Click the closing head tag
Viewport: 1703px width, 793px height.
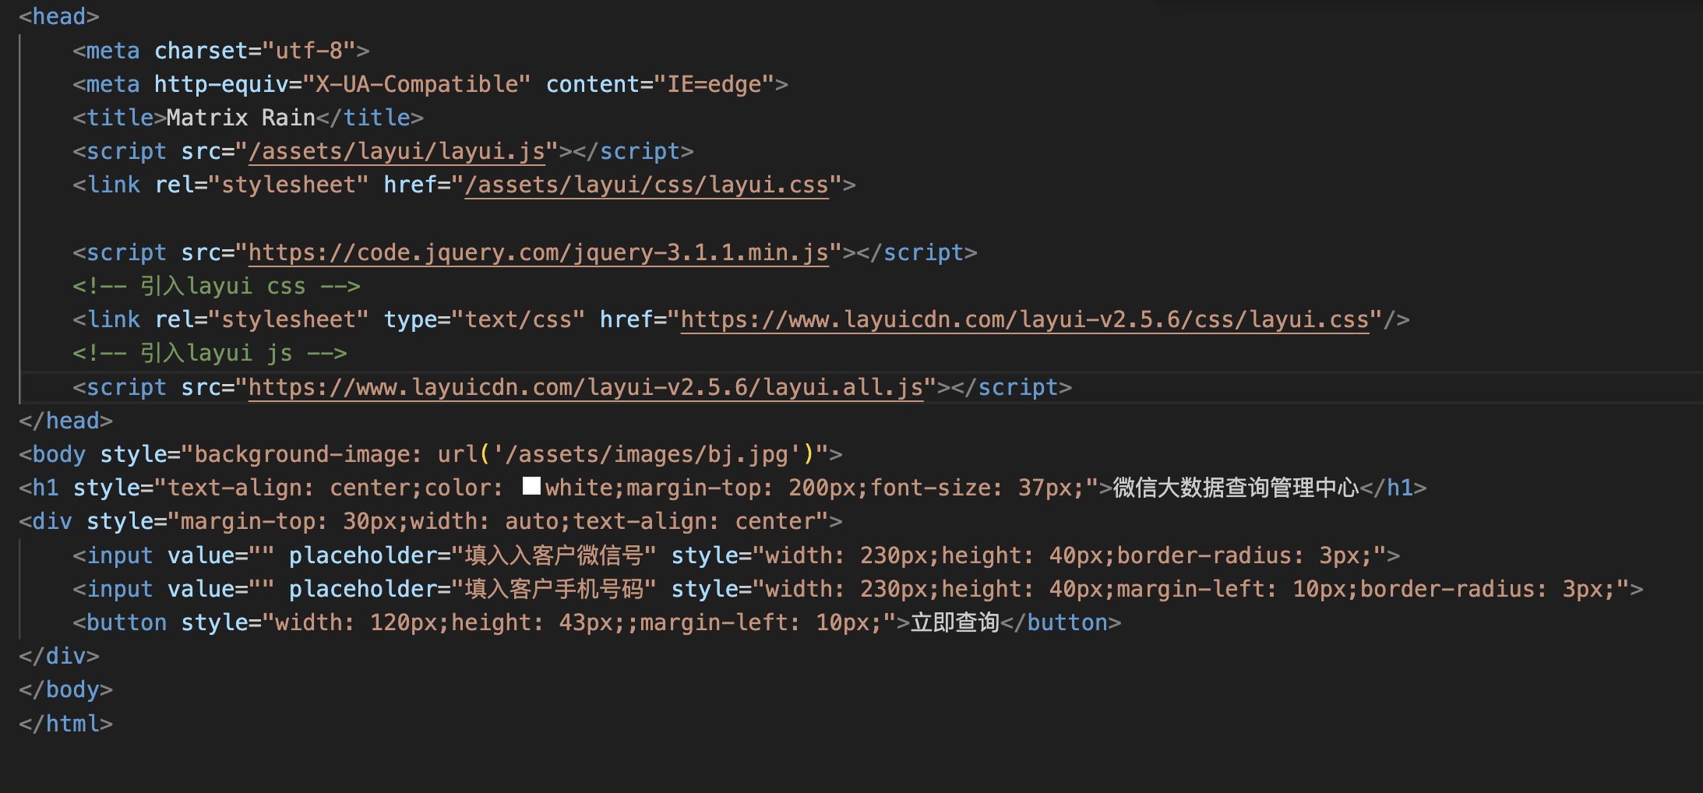(66, 421)
